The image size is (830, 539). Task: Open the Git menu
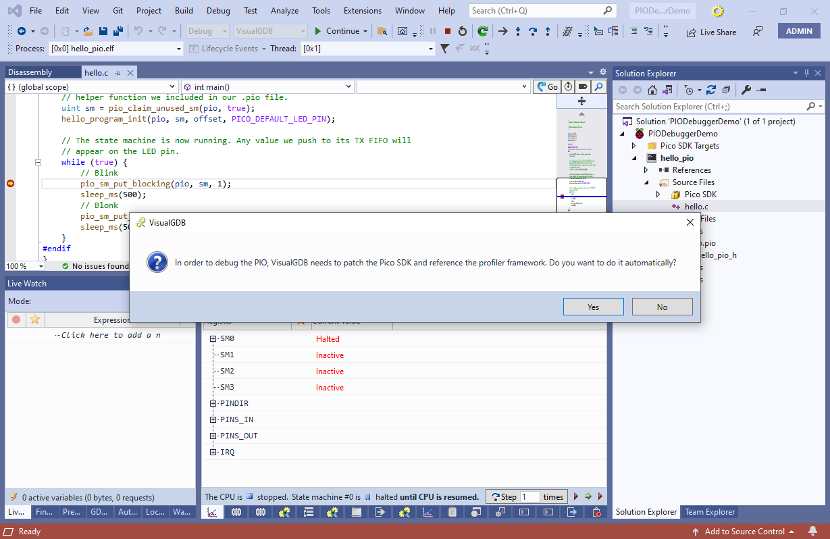coord(117,10)
